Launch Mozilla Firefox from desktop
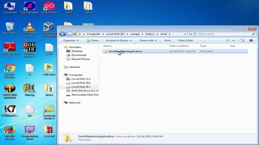This screenshot has width=259, height=145. tap(10, 133)
